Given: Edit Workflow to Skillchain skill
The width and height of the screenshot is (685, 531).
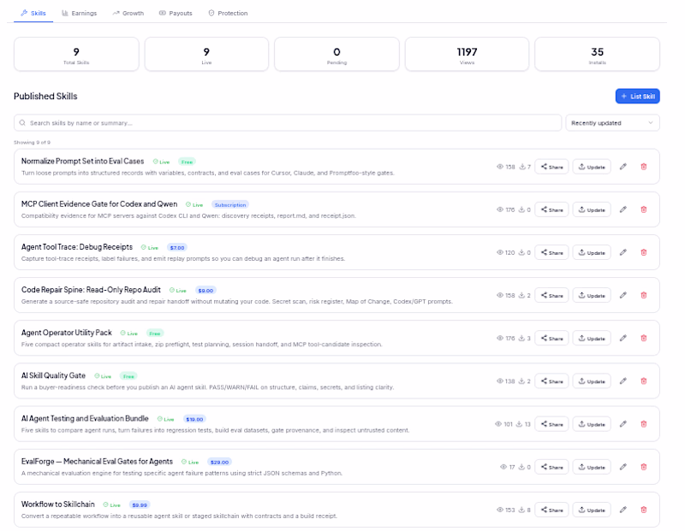Looking at the screenshot, I should [x=623, y=510].
